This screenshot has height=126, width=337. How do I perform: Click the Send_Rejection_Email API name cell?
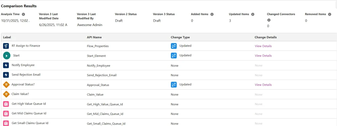tap(102, 75)
